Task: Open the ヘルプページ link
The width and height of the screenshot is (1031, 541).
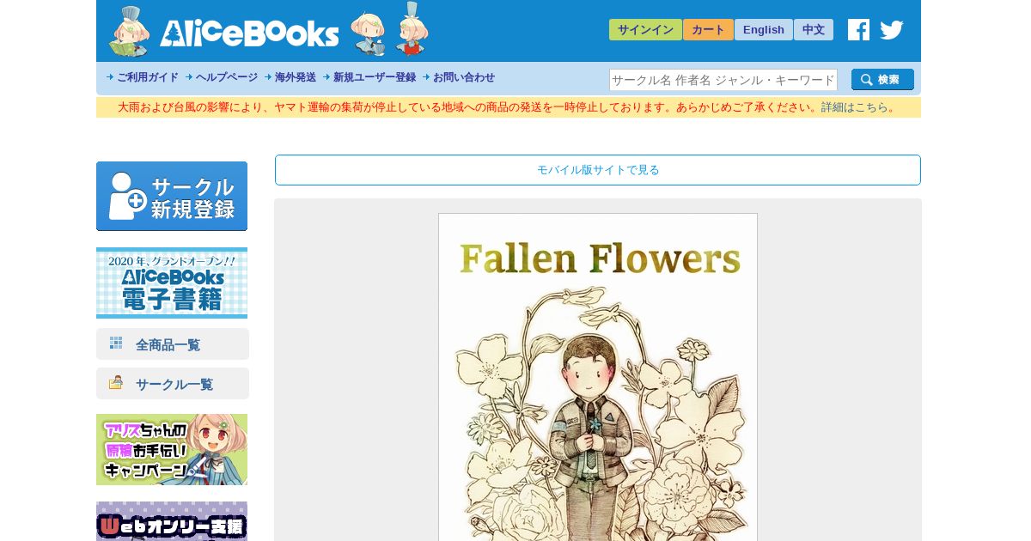Action: pos(226,77)
